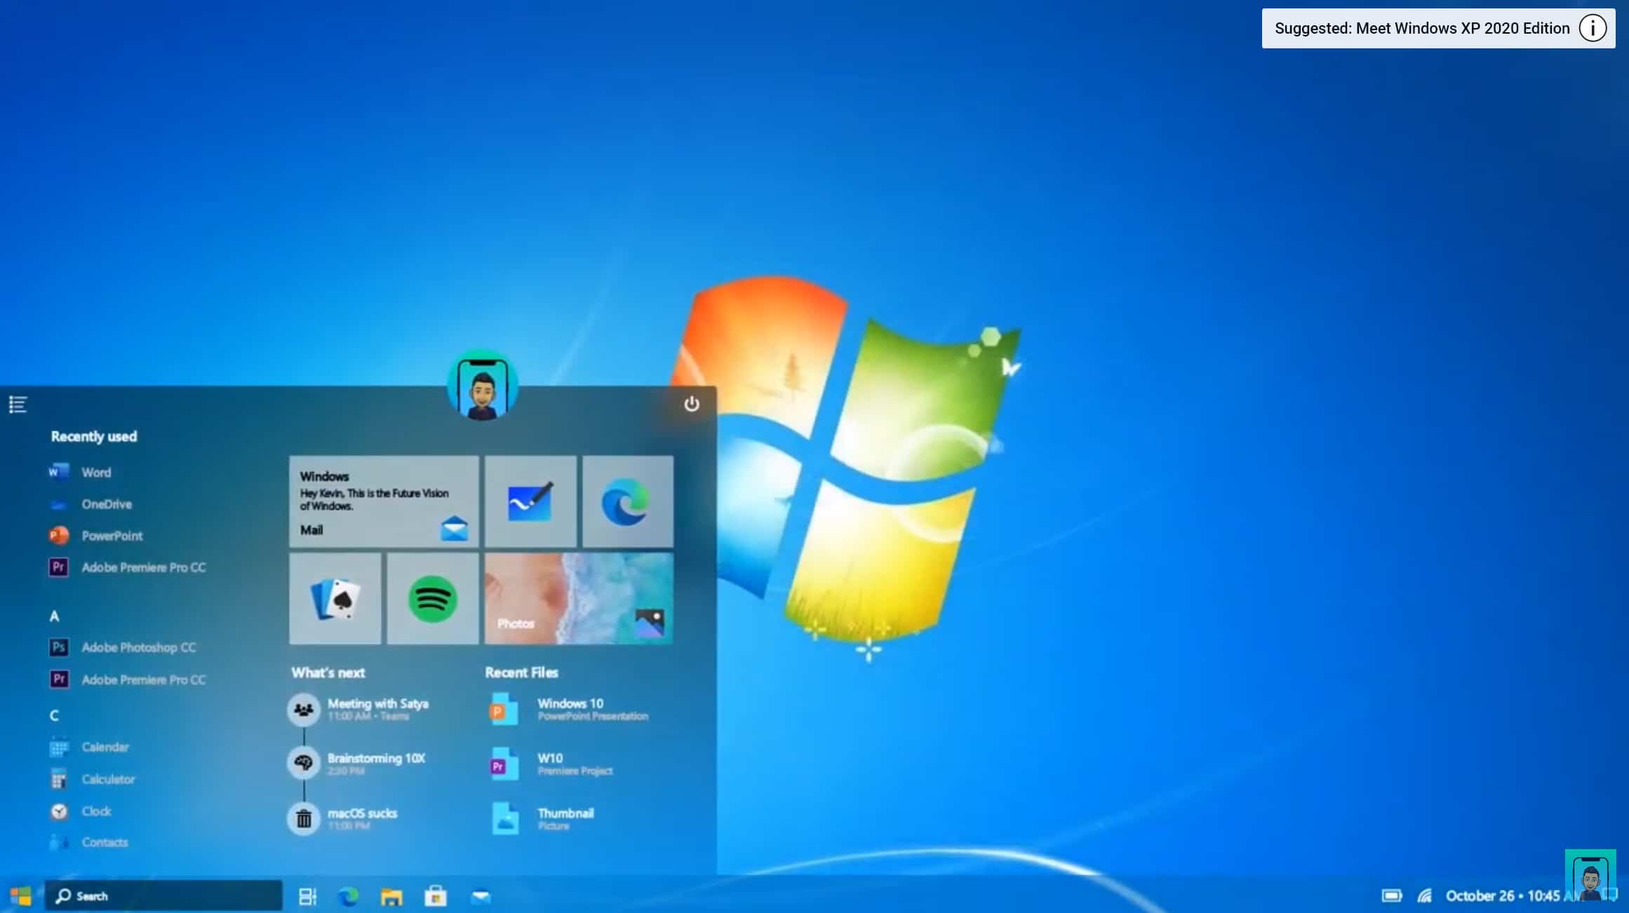This screenshot has height=913, width=1629.
Task: Open Adobe Premiere Pro CC under Recently used
Action: tap(127, 567)
